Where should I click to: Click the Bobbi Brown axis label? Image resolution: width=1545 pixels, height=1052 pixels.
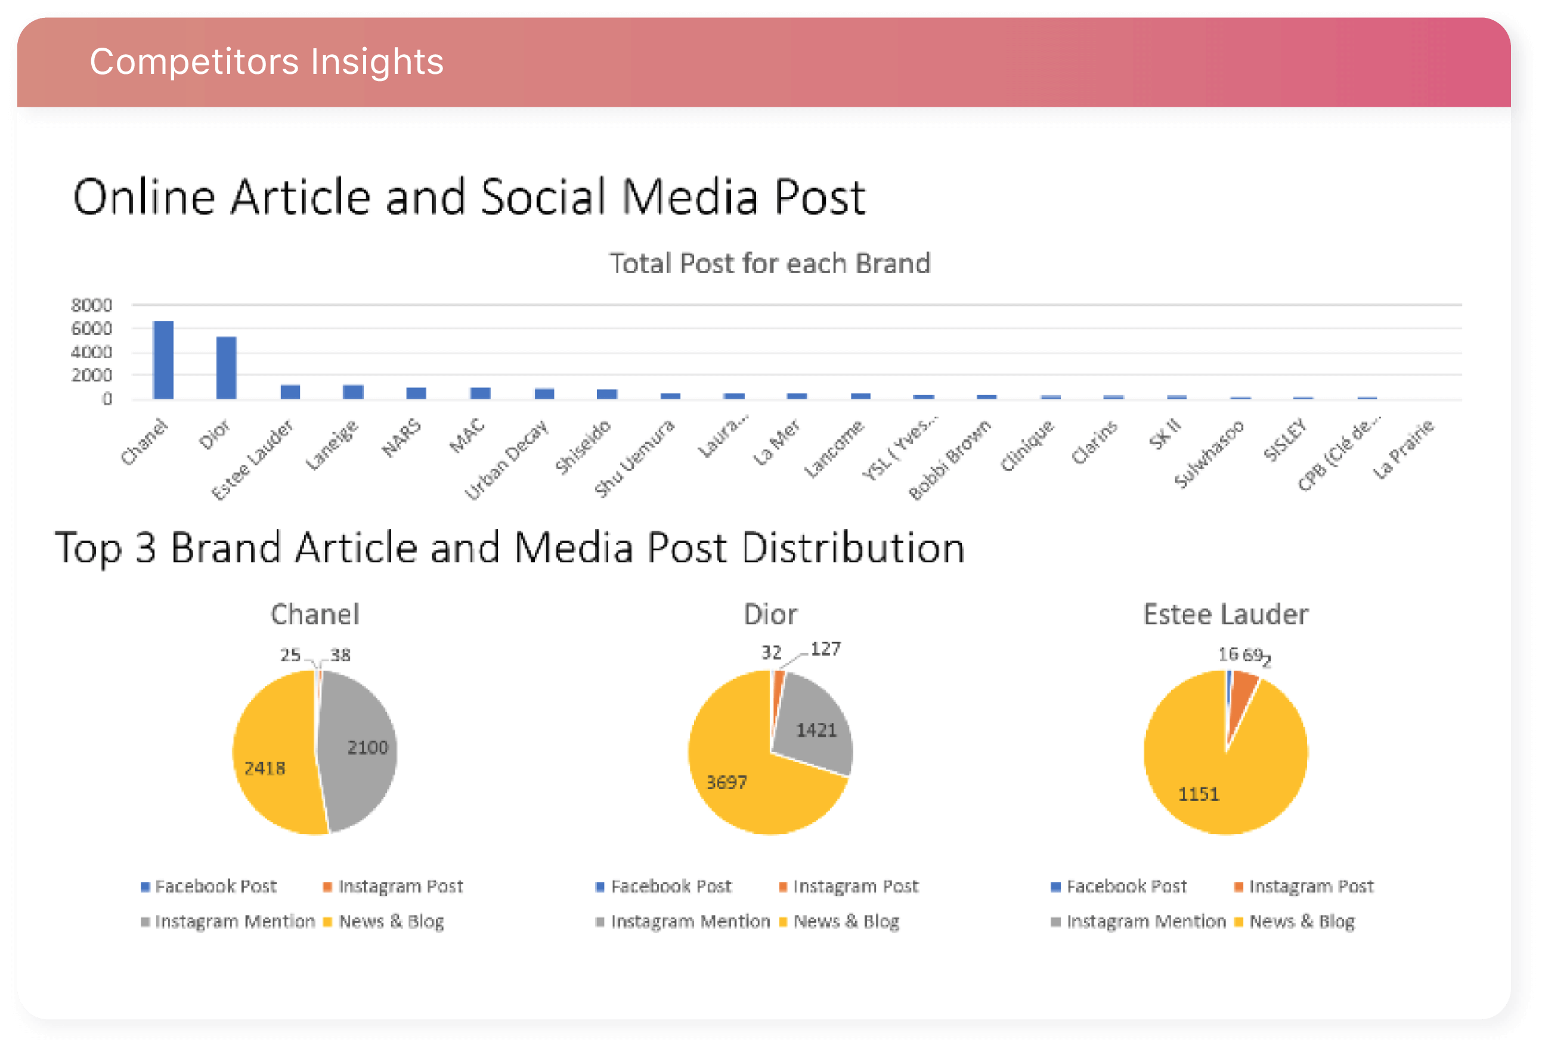pyautogui.click(x=949, y=458)
